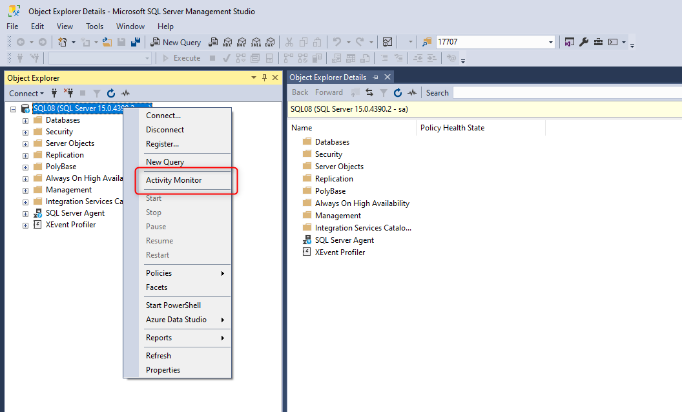Click the pin icon on Object Explorer panel
The width and height of the screenshot is (682, 412).
(264, 77)
